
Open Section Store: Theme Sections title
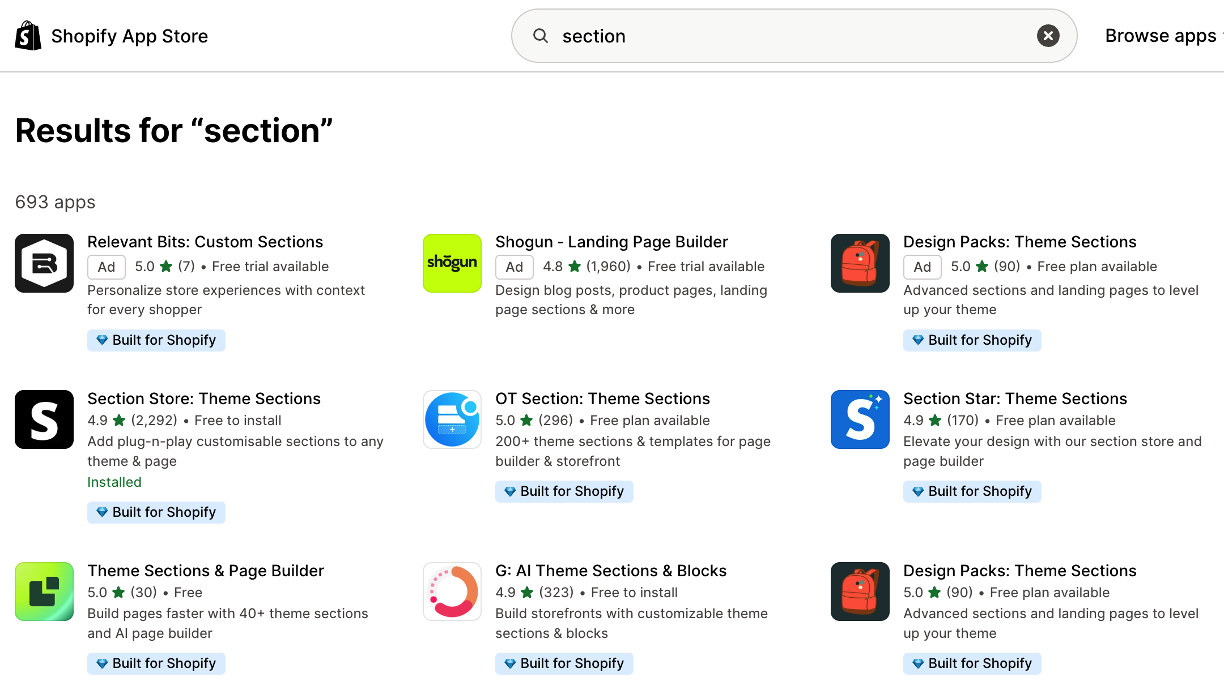[204, 399]
